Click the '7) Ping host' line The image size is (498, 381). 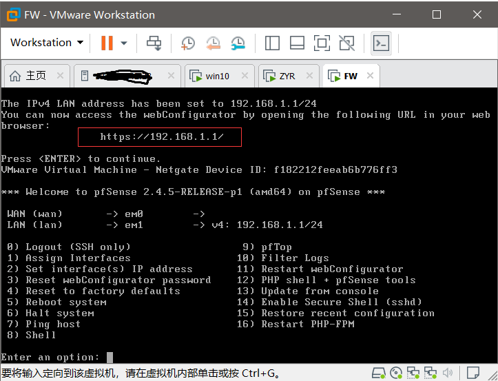pyautogui.click(x=44, y=324)
